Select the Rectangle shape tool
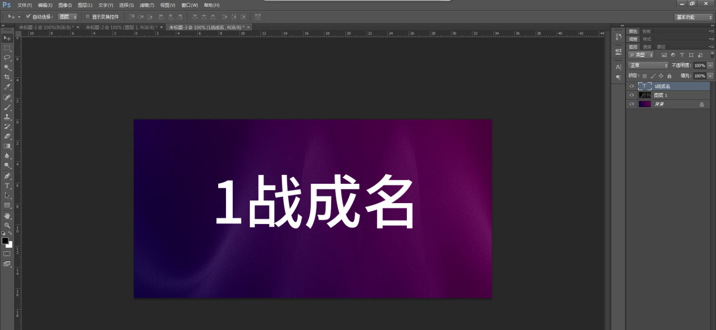The image size is (716, 330). [7, 205]
